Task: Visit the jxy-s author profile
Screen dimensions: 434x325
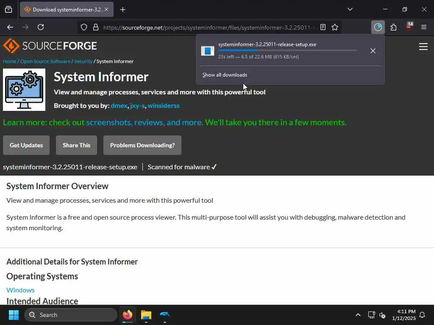Action: pos(138,106)
